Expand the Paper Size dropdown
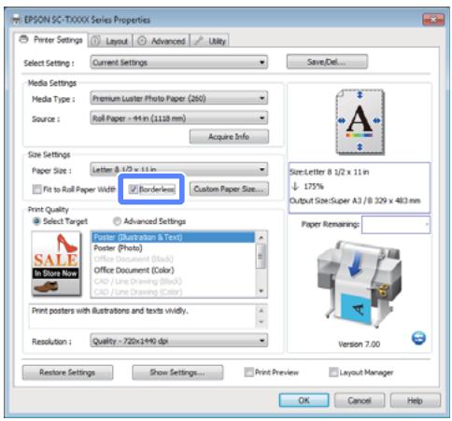Screen dimensions: 452x421 click(179, 169)
